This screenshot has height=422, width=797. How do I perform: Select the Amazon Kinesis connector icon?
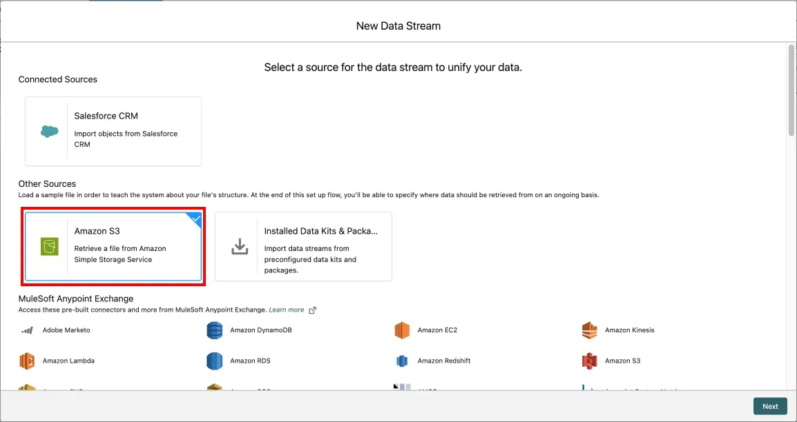[589, 330]
